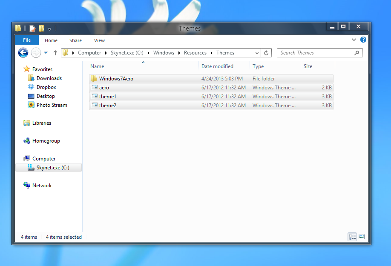Viewport: 391px width, 266px height.
Task: Sort by the Date modified column header
Action: coord(218,66)
